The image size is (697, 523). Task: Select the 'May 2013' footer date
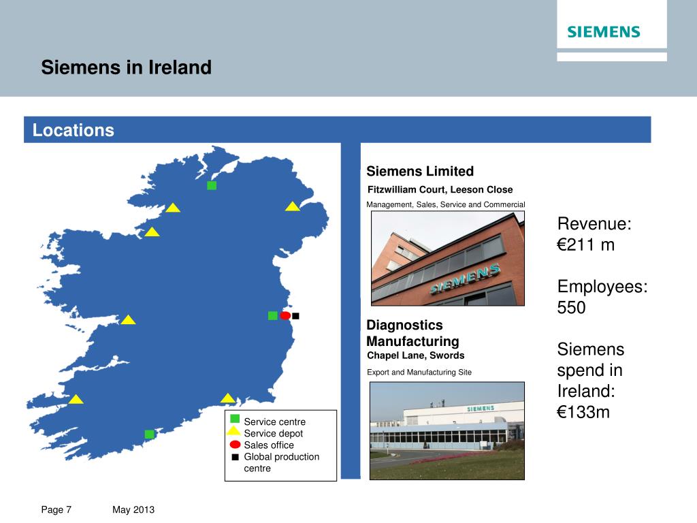point(133,509)
